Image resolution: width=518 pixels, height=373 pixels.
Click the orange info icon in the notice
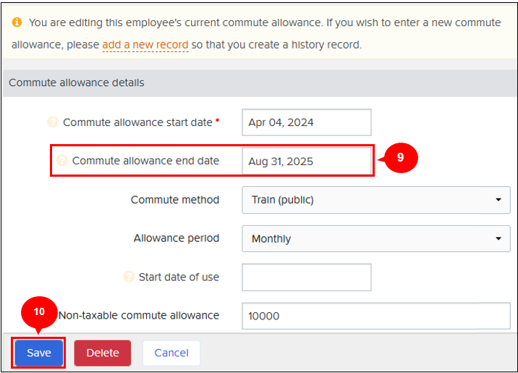[x=17, y=22]
